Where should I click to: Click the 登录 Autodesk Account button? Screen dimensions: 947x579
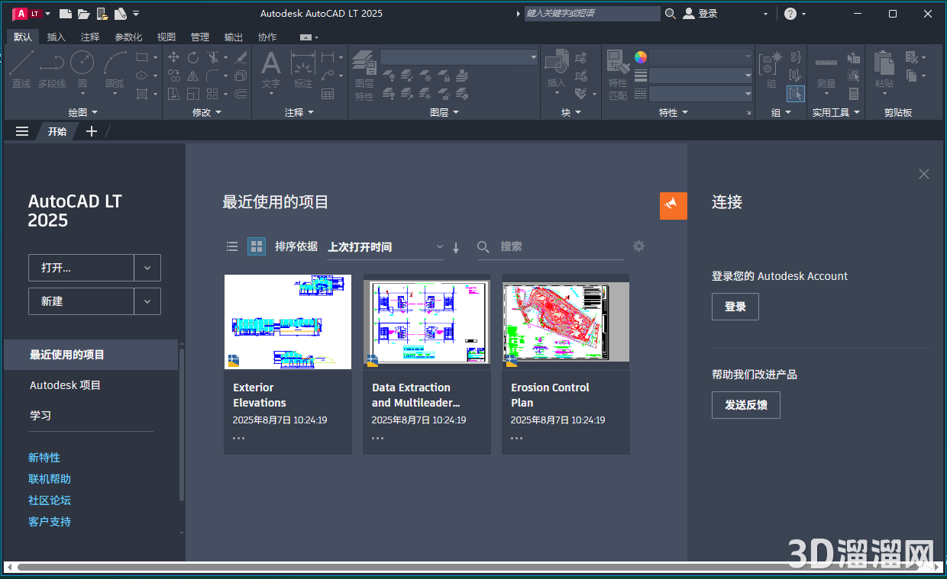click(735, 306)
